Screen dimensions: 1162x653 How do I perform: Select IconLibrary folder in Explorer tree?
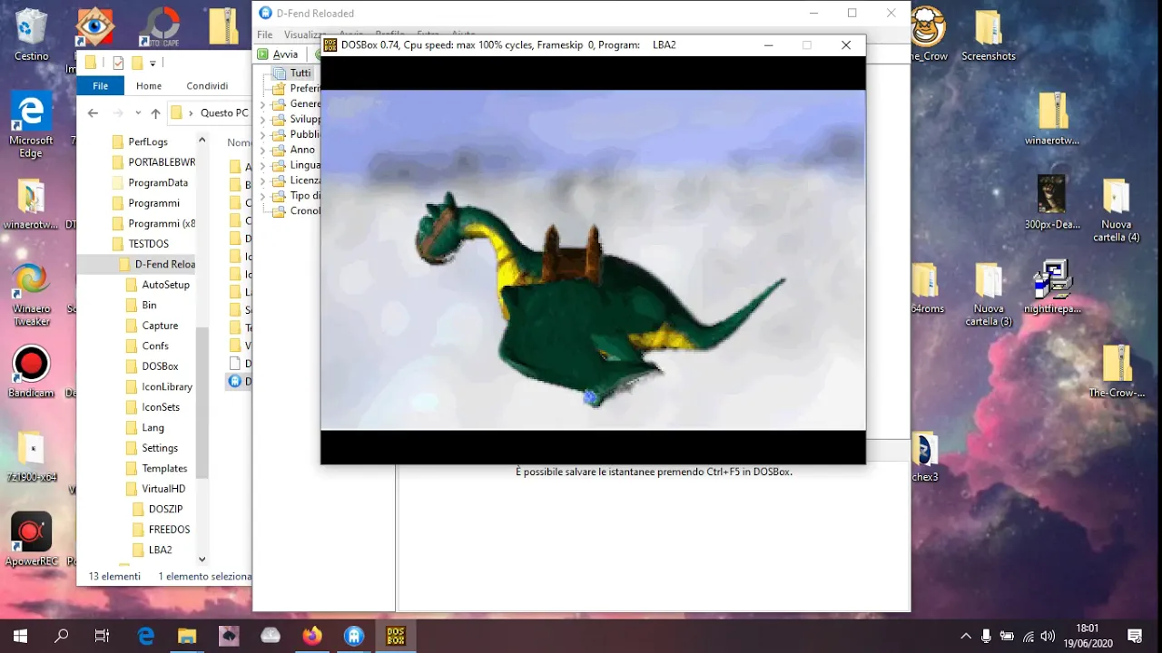[x=159, y=386]
